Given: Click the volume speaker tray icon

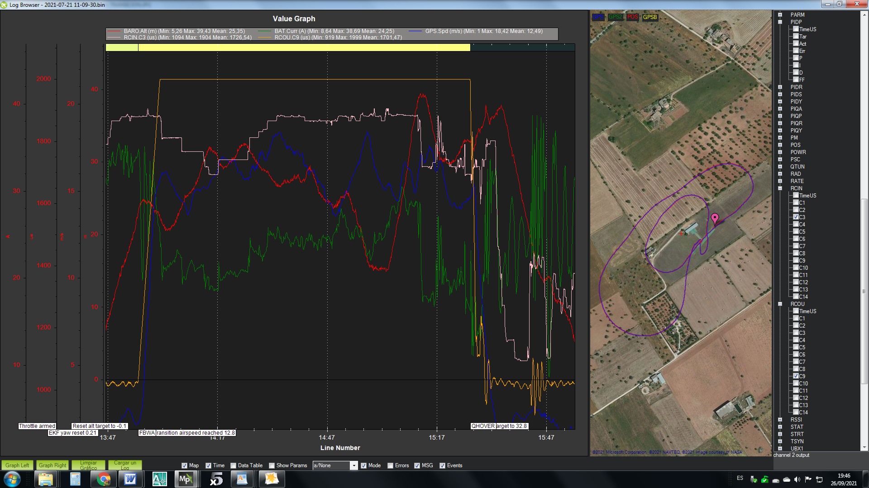Looking at the screenshot, I should (x=797, y=479).
